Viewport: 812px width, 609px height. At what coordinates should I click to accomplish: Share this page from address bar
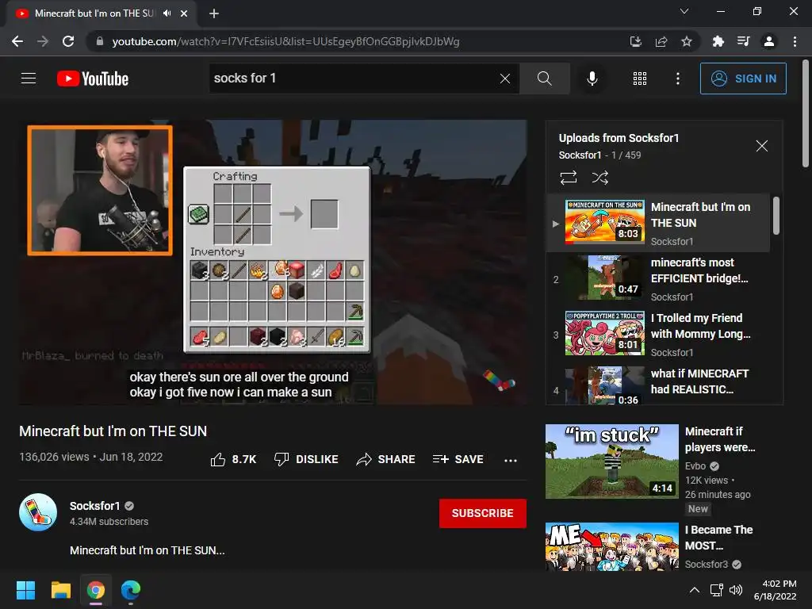pos(661,41)
